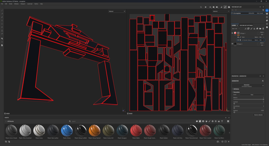Open the Python menu
Viewport: 269px width, 146px height.
36,4
